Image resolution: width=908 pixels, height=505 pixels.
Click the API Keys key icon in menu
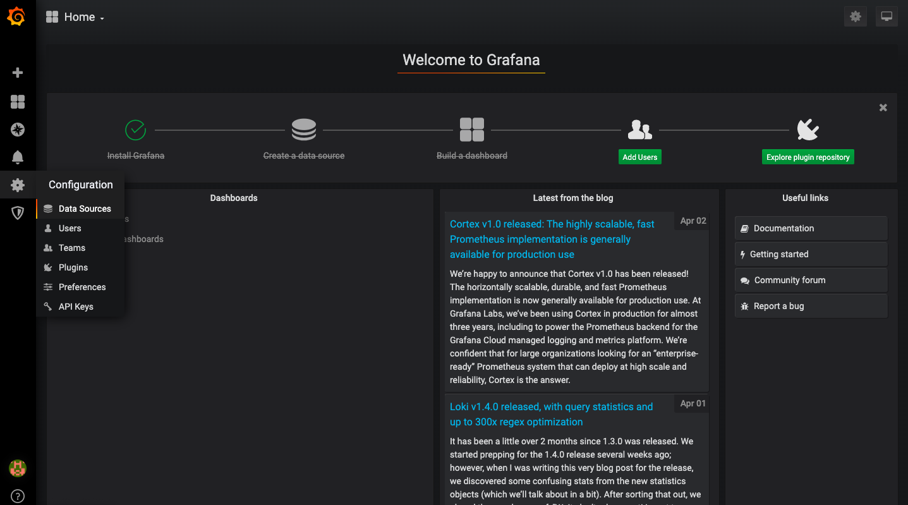tap(48, 307)
